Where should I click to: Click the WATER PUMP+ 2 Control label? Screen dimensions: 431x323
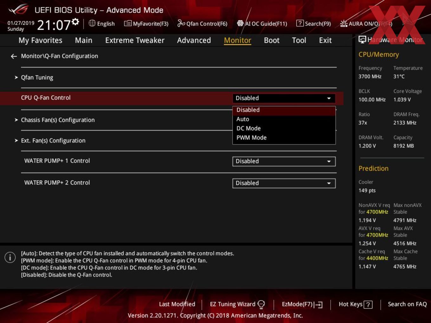[x=57, y=183]
